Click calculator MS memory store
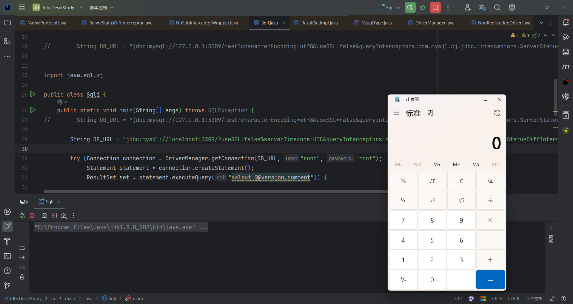Screen dimensions: 573x304 point(476,164)
